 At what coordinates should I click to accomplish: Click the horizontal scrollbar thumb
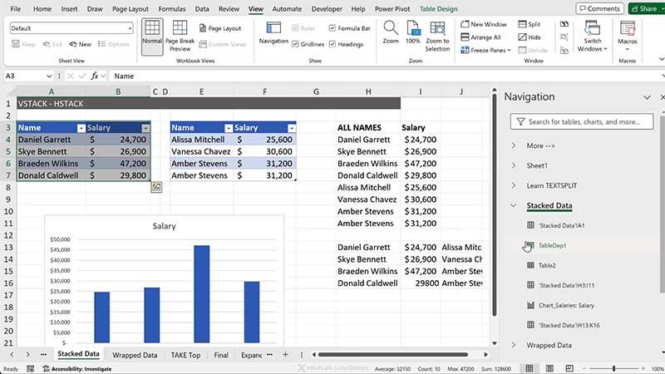[x=393, y=355]
